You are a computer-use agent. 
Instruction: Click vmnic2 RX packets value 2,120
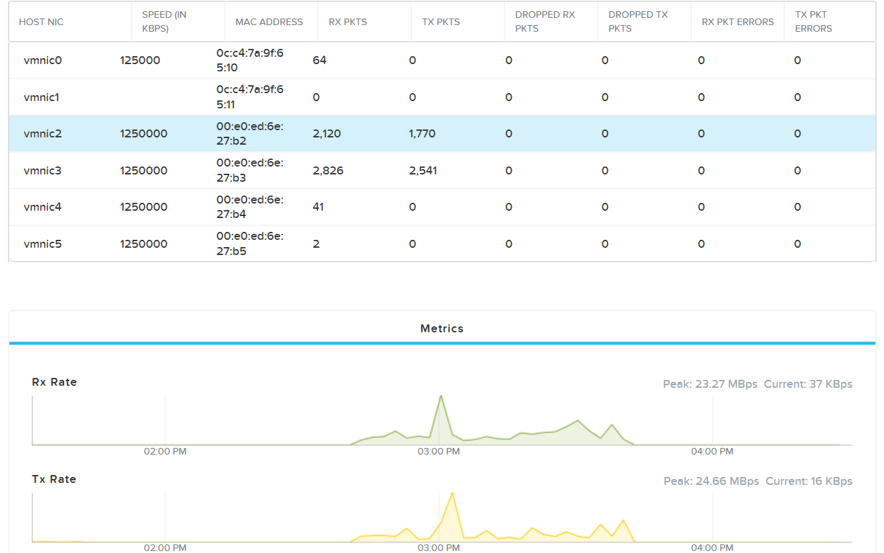pyautogui.click(x=327, y=133)
